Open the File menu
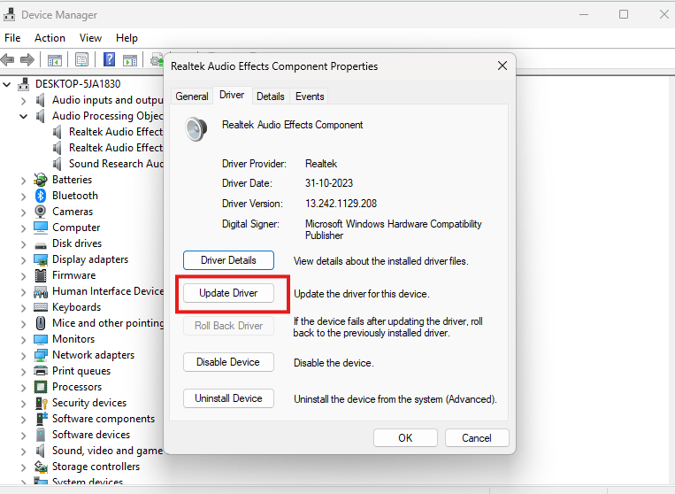 [x=12, y=38]
